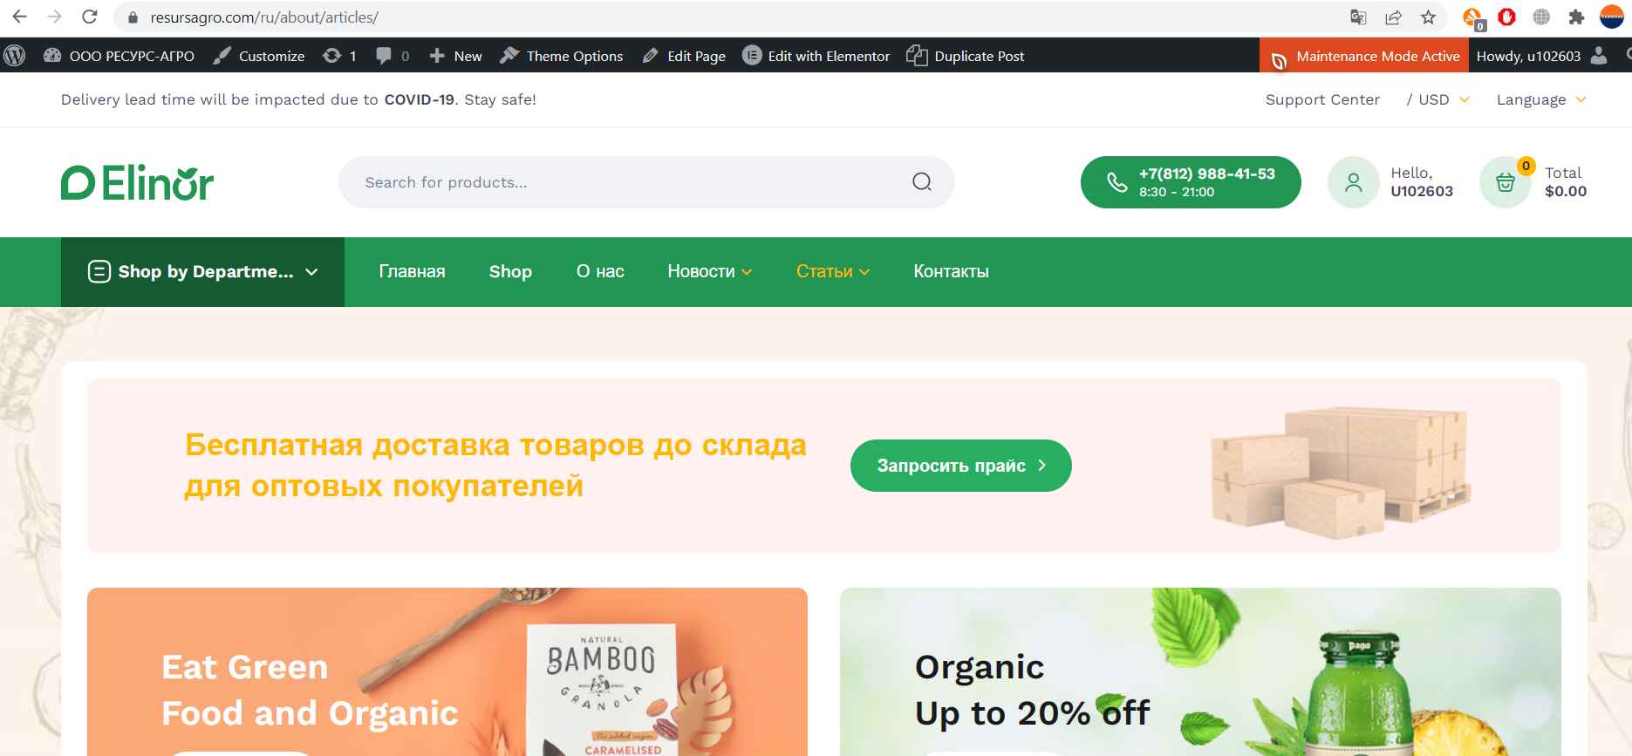Open the updates item showing 1
This screenshot has height=756, width=1632.
[x=339, y=56]
